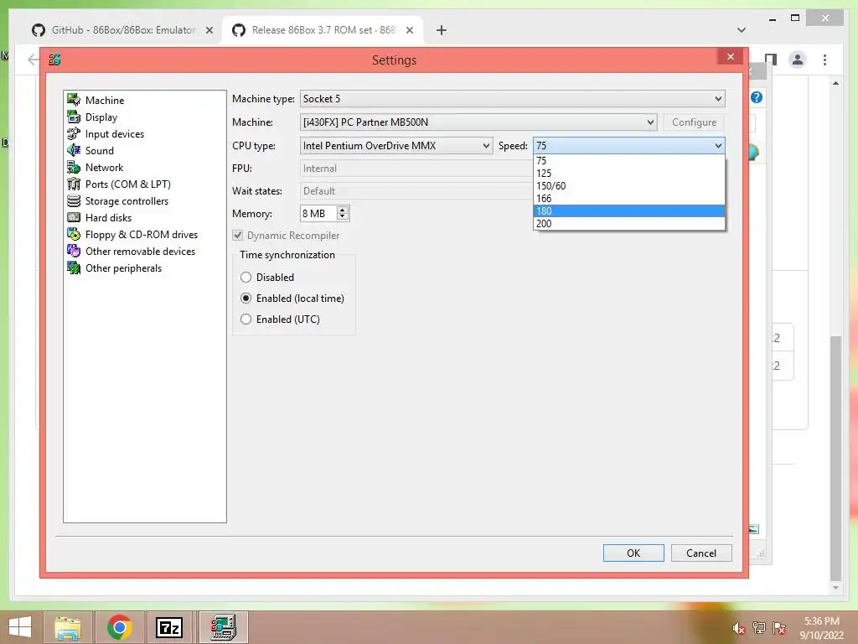Click the network tray icon
The width and height of the screenshot is (858, 644).
click(759, 628)
